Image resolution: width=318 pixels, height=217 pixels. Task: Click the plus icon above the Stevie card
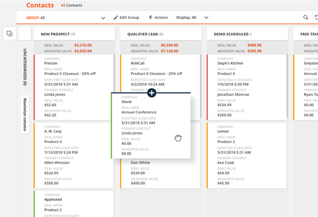152,93
